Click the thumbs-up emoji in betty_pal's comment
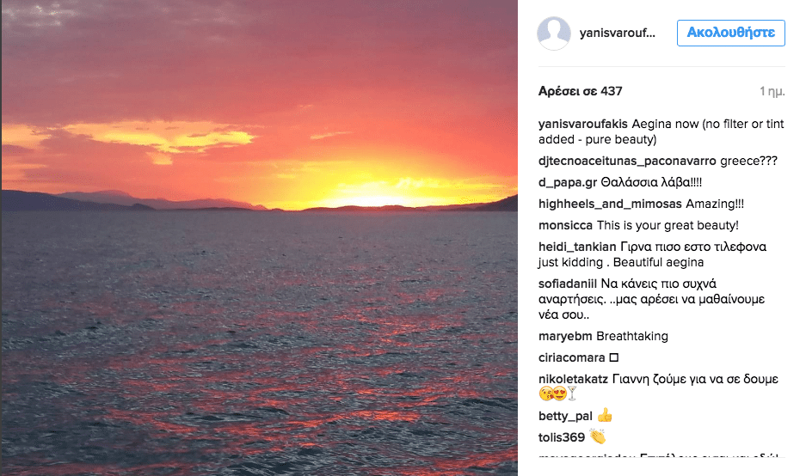806x476 pixels. click(x=605, y=416)
